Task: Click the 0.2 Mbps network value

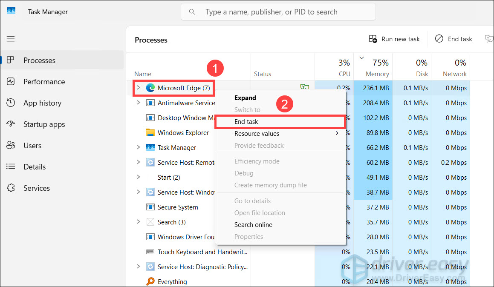Action: [x=454, y=163]
